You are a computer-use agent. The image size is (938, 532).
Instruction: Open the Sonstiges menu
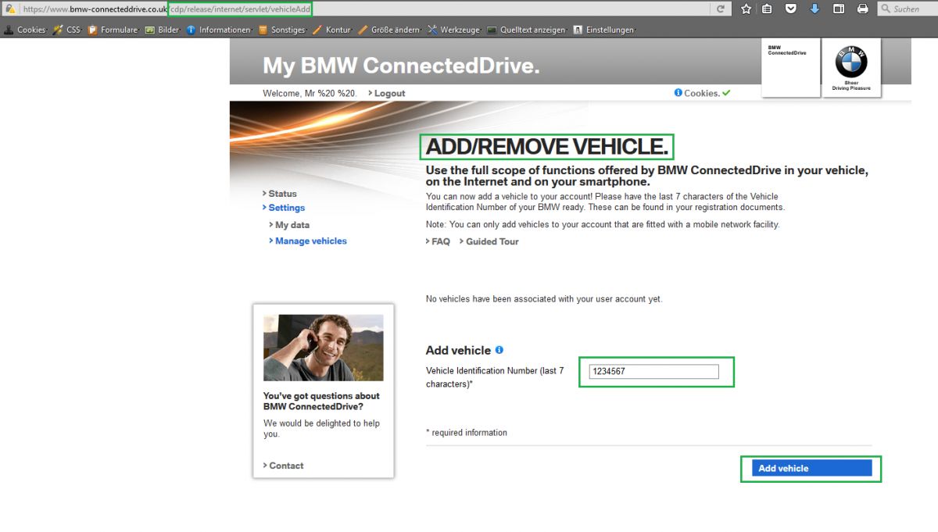(282, 30)
